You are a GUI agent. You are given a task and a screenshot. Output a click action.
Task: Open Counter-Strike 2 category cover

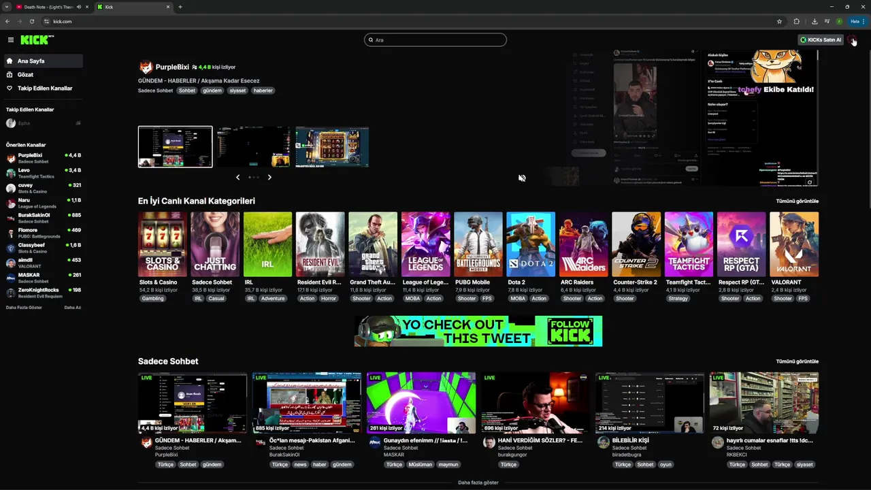click(x=636, y=244)
